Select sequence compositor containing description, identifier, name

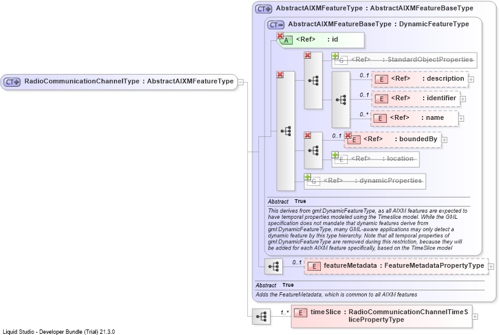(x=341, y=100)
